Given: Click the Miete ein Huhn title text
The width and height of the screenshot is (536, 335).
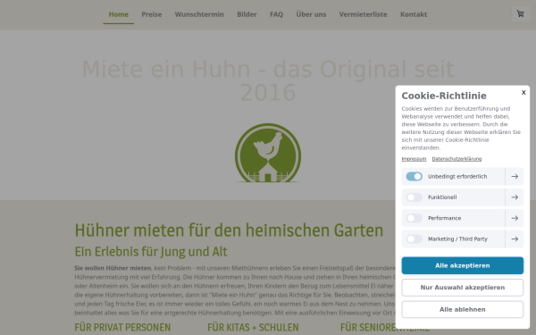Looking at the screenshot, I should (x=268, y=80).
